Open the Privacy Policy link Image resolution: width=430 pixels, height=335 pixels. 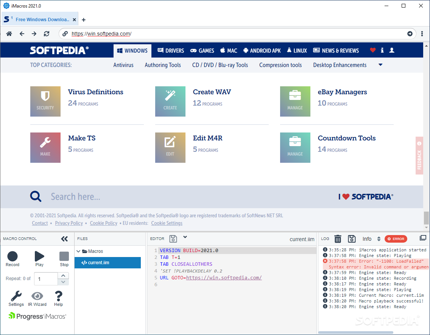(69, 223)
